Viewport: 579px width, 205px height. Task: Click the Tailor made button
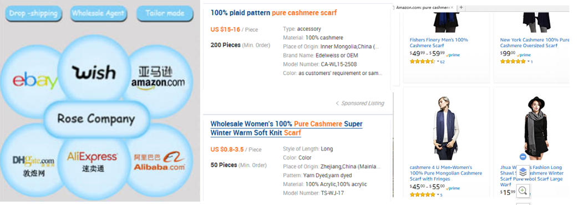pos(165,14)
